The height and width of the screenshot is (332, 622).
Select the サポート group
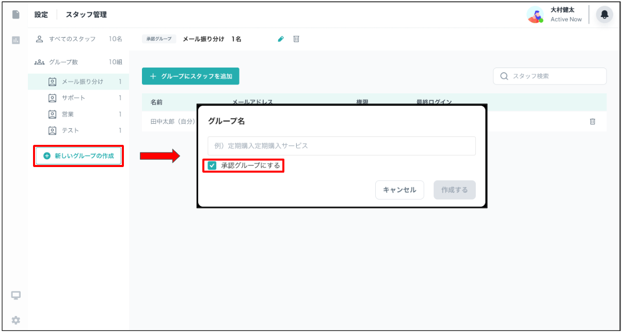[x=73, y=98]
